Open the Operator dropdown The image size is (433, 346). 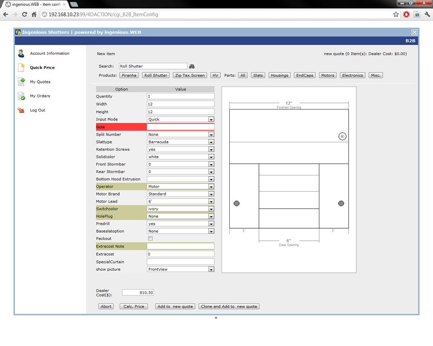(211, 186)
